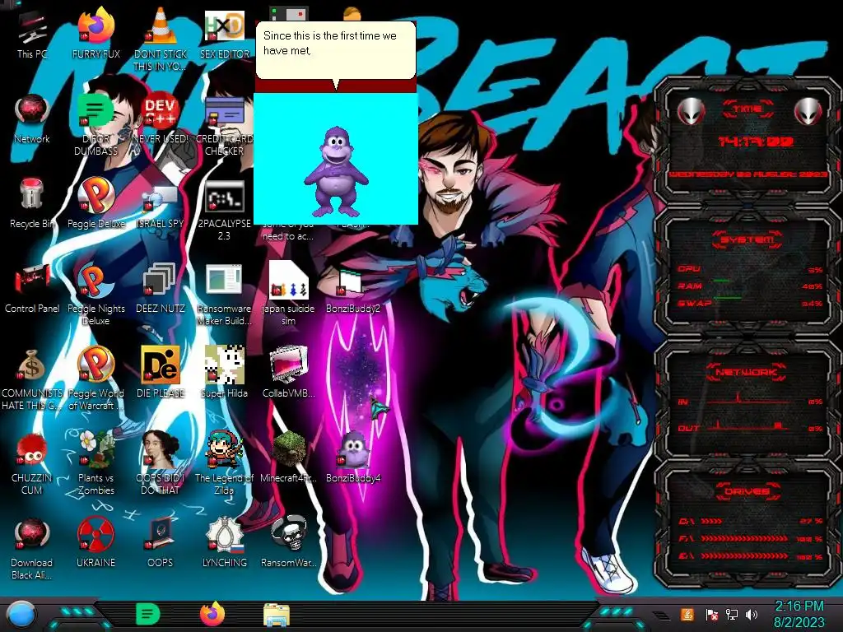The height and width of the screenshot is (632, 843).
Task: Open the Network desktop icon
Action: click(x=32, y=118)
